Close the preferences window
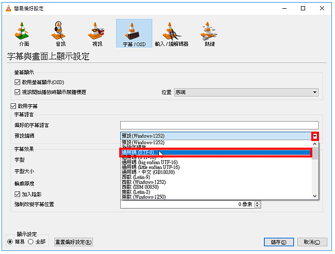Image resolution: width=335 pixels, height=254 pixels. (x=322, y=8)
